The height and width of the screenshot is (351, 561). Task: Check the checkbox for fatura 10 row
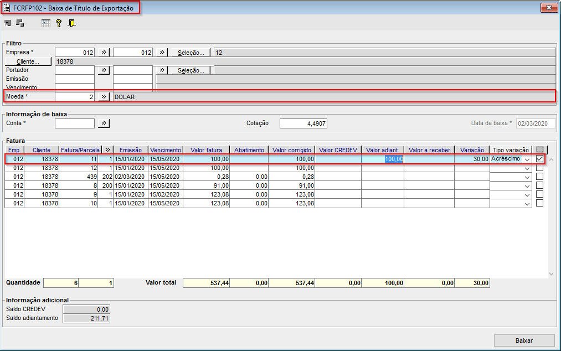click(x=540, y=203)
